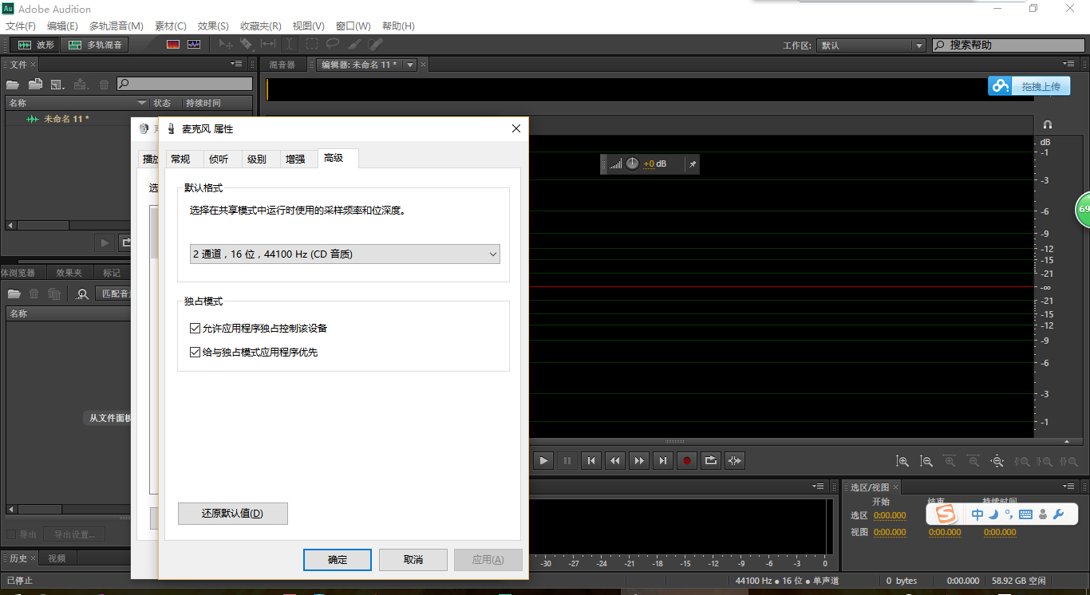Adjust the +0 dB volume knob
This screenshot has width=1090, height=595.
[632, 164]
